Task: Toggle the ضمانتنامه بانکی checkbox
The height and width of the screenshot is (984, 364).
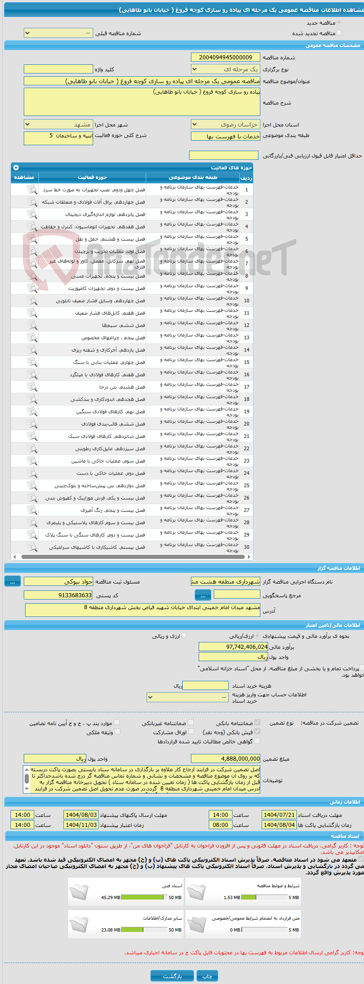Action: coord(258,722)
